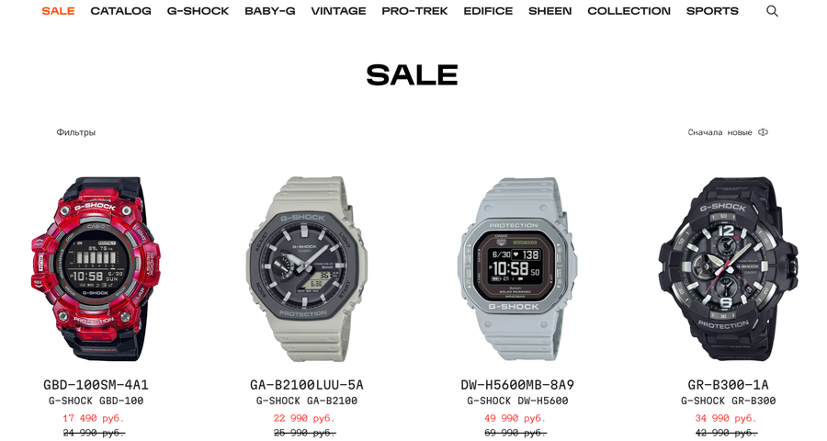Go to the SALE menu item
The height and width of the screenshot is (441, 827).
(58, 11)
